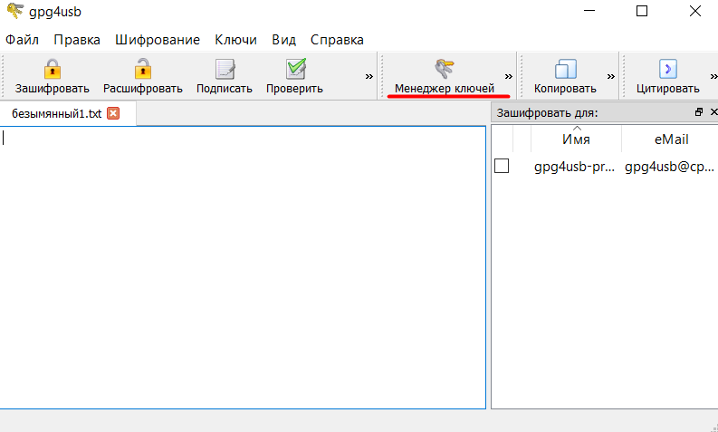Click the Зашифровать (Encrypt) lock icon
Image resolution: width=718 pixels, height=432 pixels.
click(53, 70)
